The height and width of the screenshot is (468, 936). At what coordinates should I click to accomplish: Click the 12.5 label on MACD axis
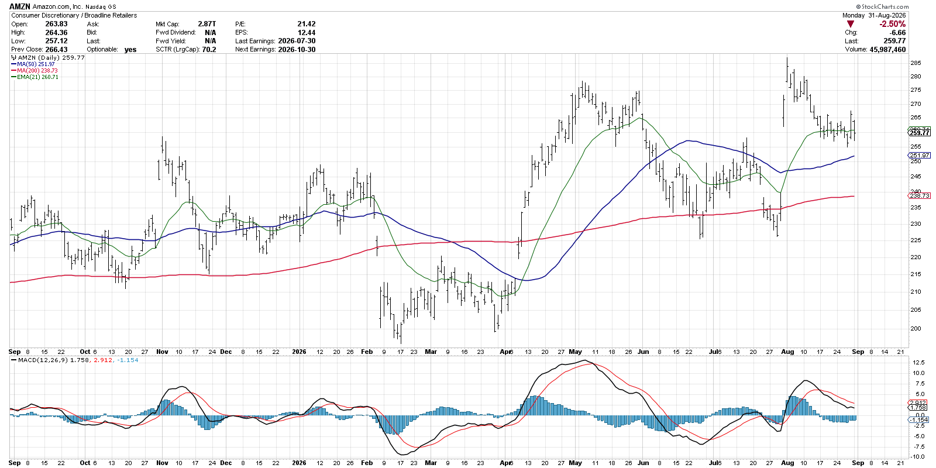(x=918, y=363)
